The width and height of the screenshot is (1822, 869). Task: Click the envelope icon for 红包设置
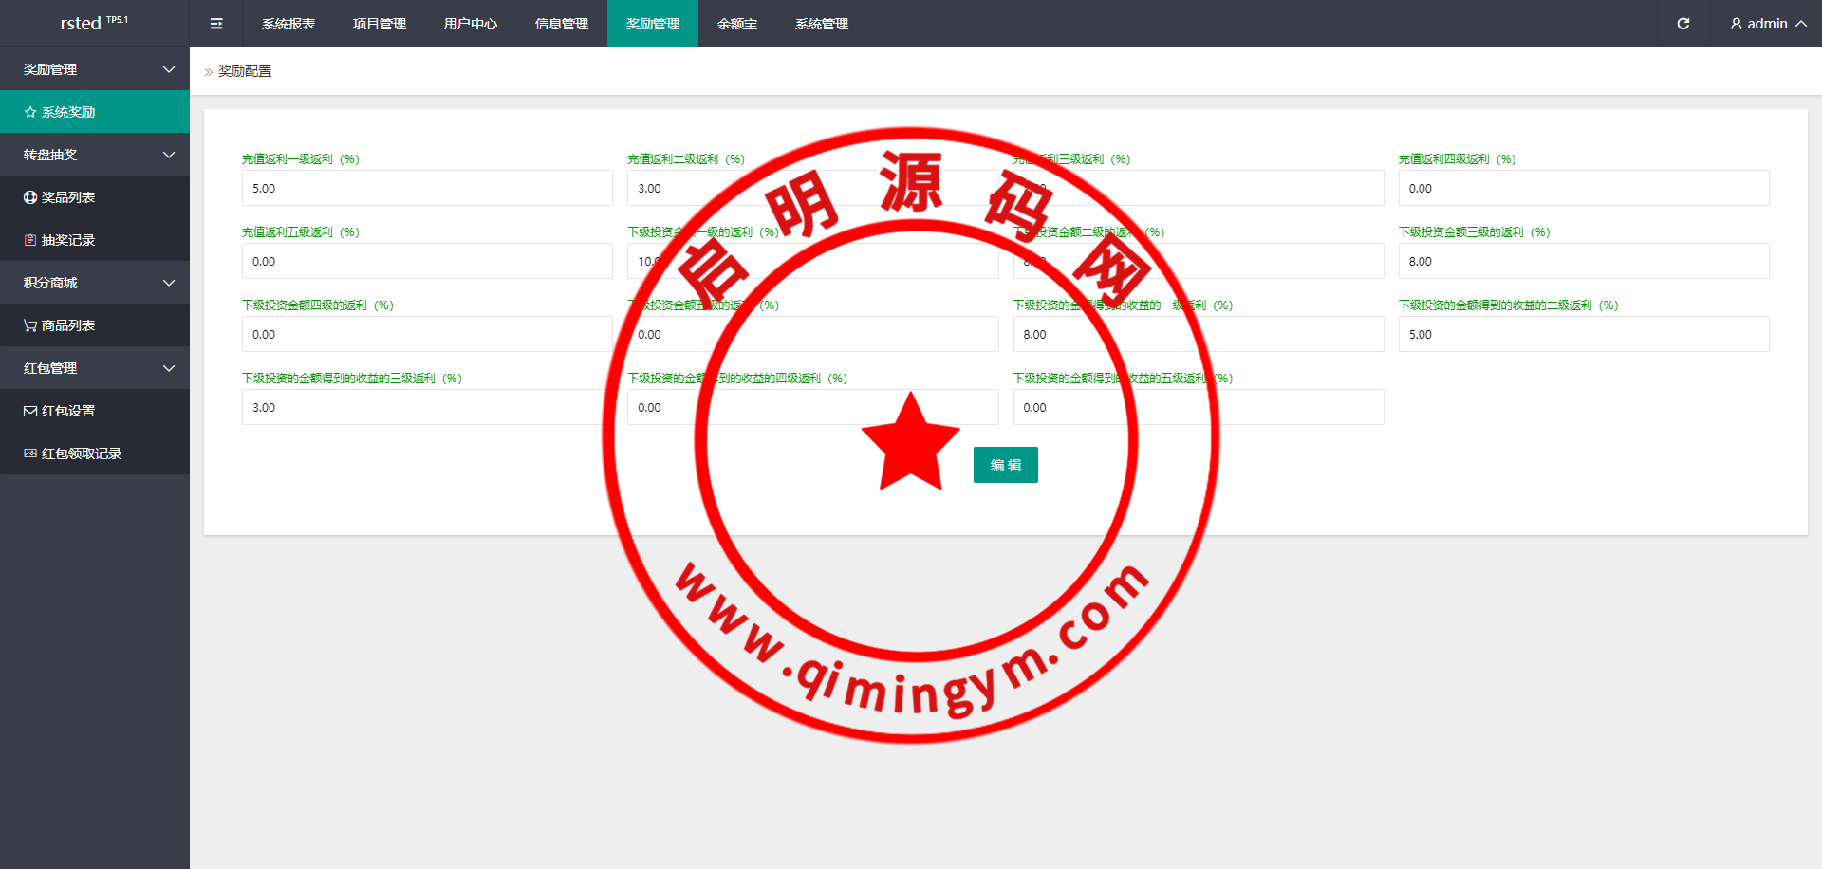30,411
